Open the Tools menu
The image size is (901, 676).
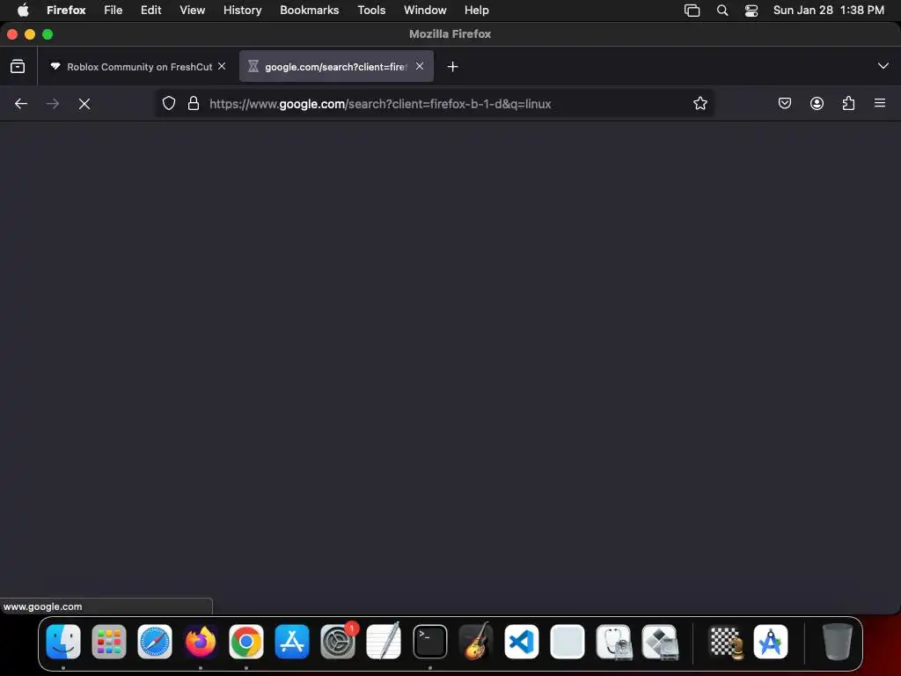click(371, 11)
